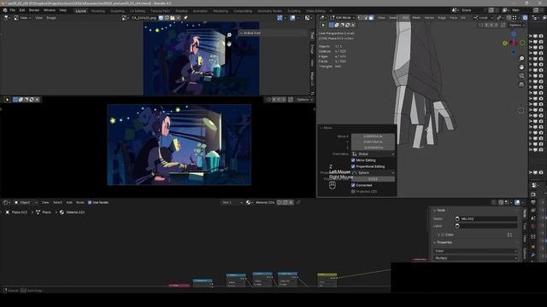Toggle the Projected (2D) checkbox
The image size is (547, 307).
pos(353,191)
